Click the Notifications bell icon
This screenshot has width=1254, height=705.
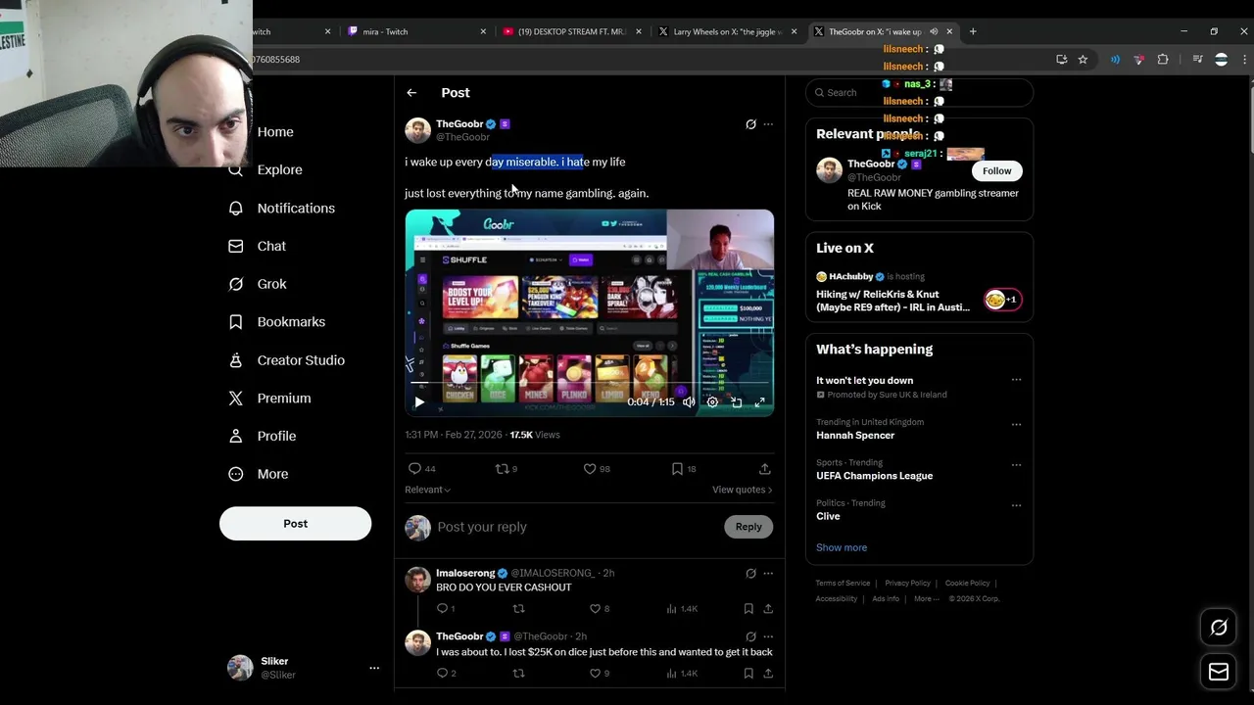[235, 208]
